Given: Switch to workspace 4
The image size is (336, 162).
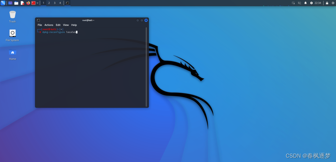Looking at the screenshot, I should [x=60, y=3].
